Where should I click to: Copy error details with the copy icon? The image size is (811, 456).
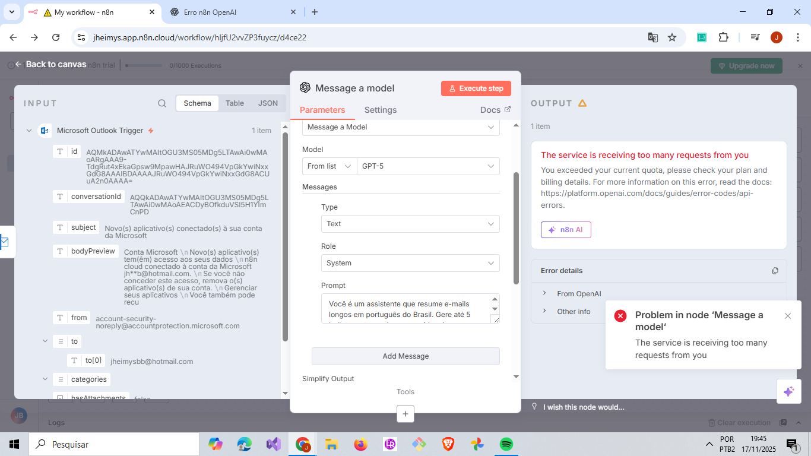click(x=775, y=271)
